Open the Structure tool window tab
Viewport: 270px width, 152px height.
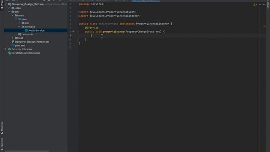click(x=2, y=128)
